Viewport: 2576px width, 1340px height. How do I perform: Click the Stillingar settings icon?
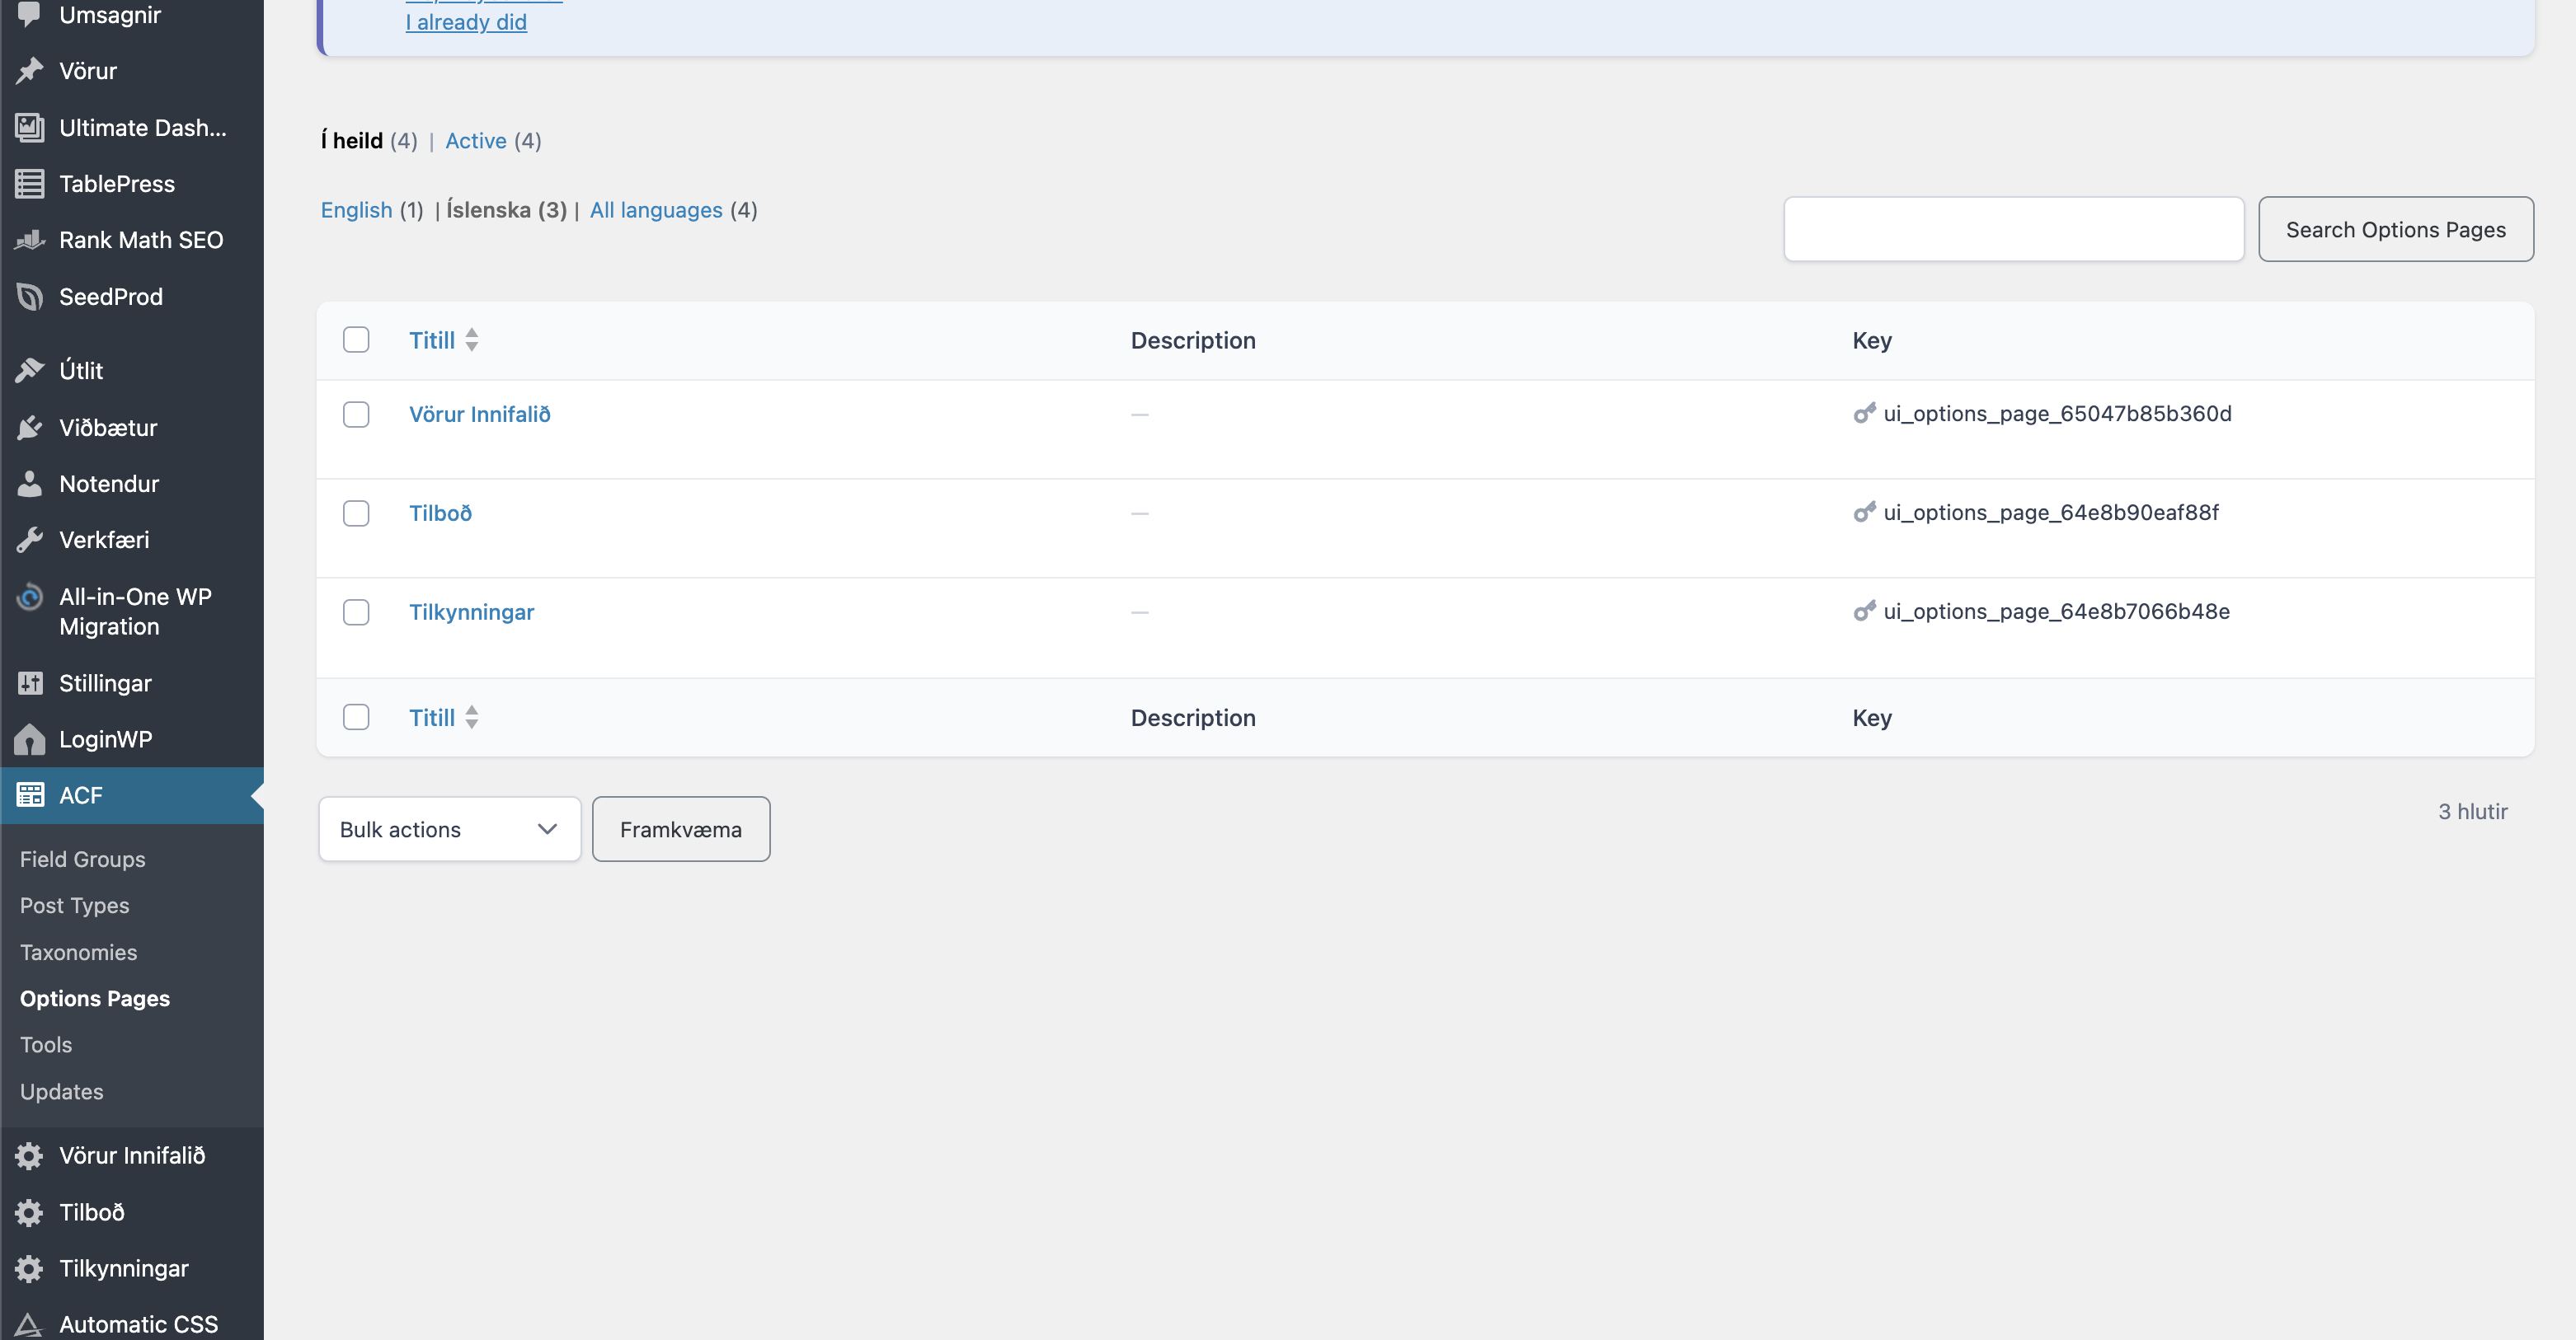(x=29, y=683)
